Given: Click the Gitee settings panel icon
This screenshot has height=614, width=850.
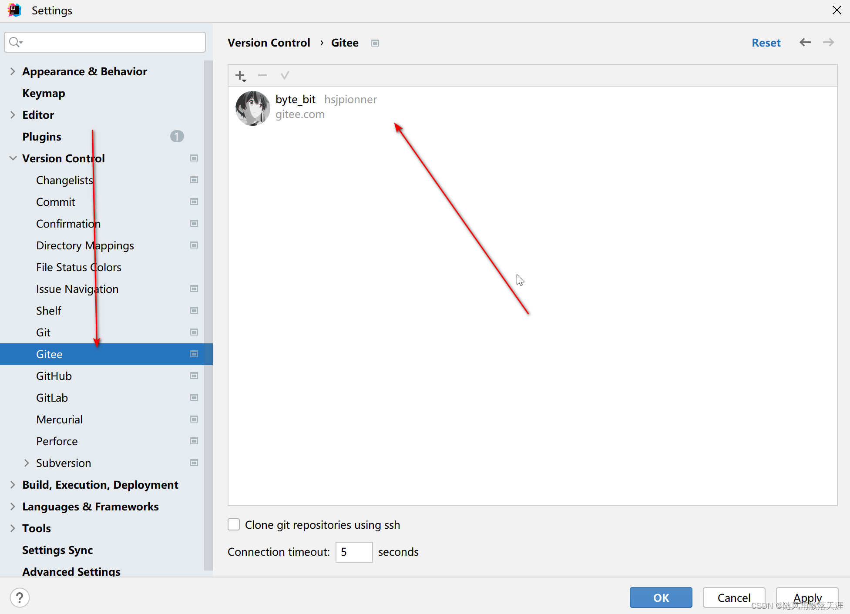Looking at the screenshot, I should pos(375,42).
